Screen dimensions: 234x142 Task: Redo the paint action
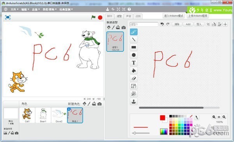coord(168,24)
